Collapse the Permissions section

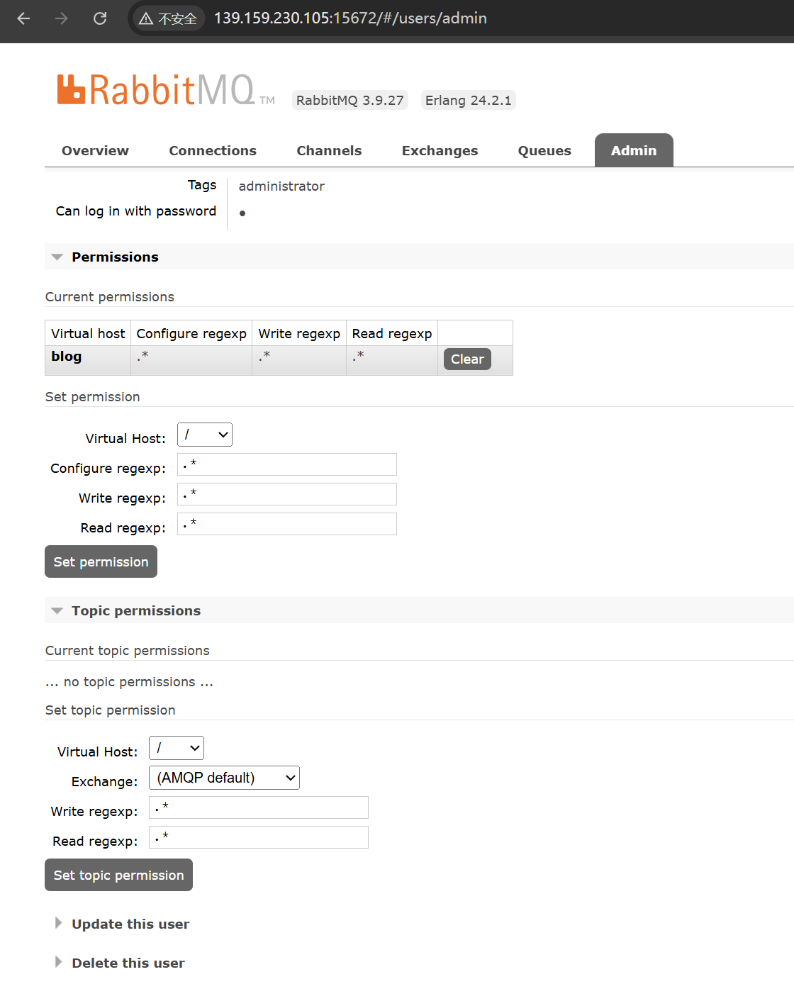point(115,257)
